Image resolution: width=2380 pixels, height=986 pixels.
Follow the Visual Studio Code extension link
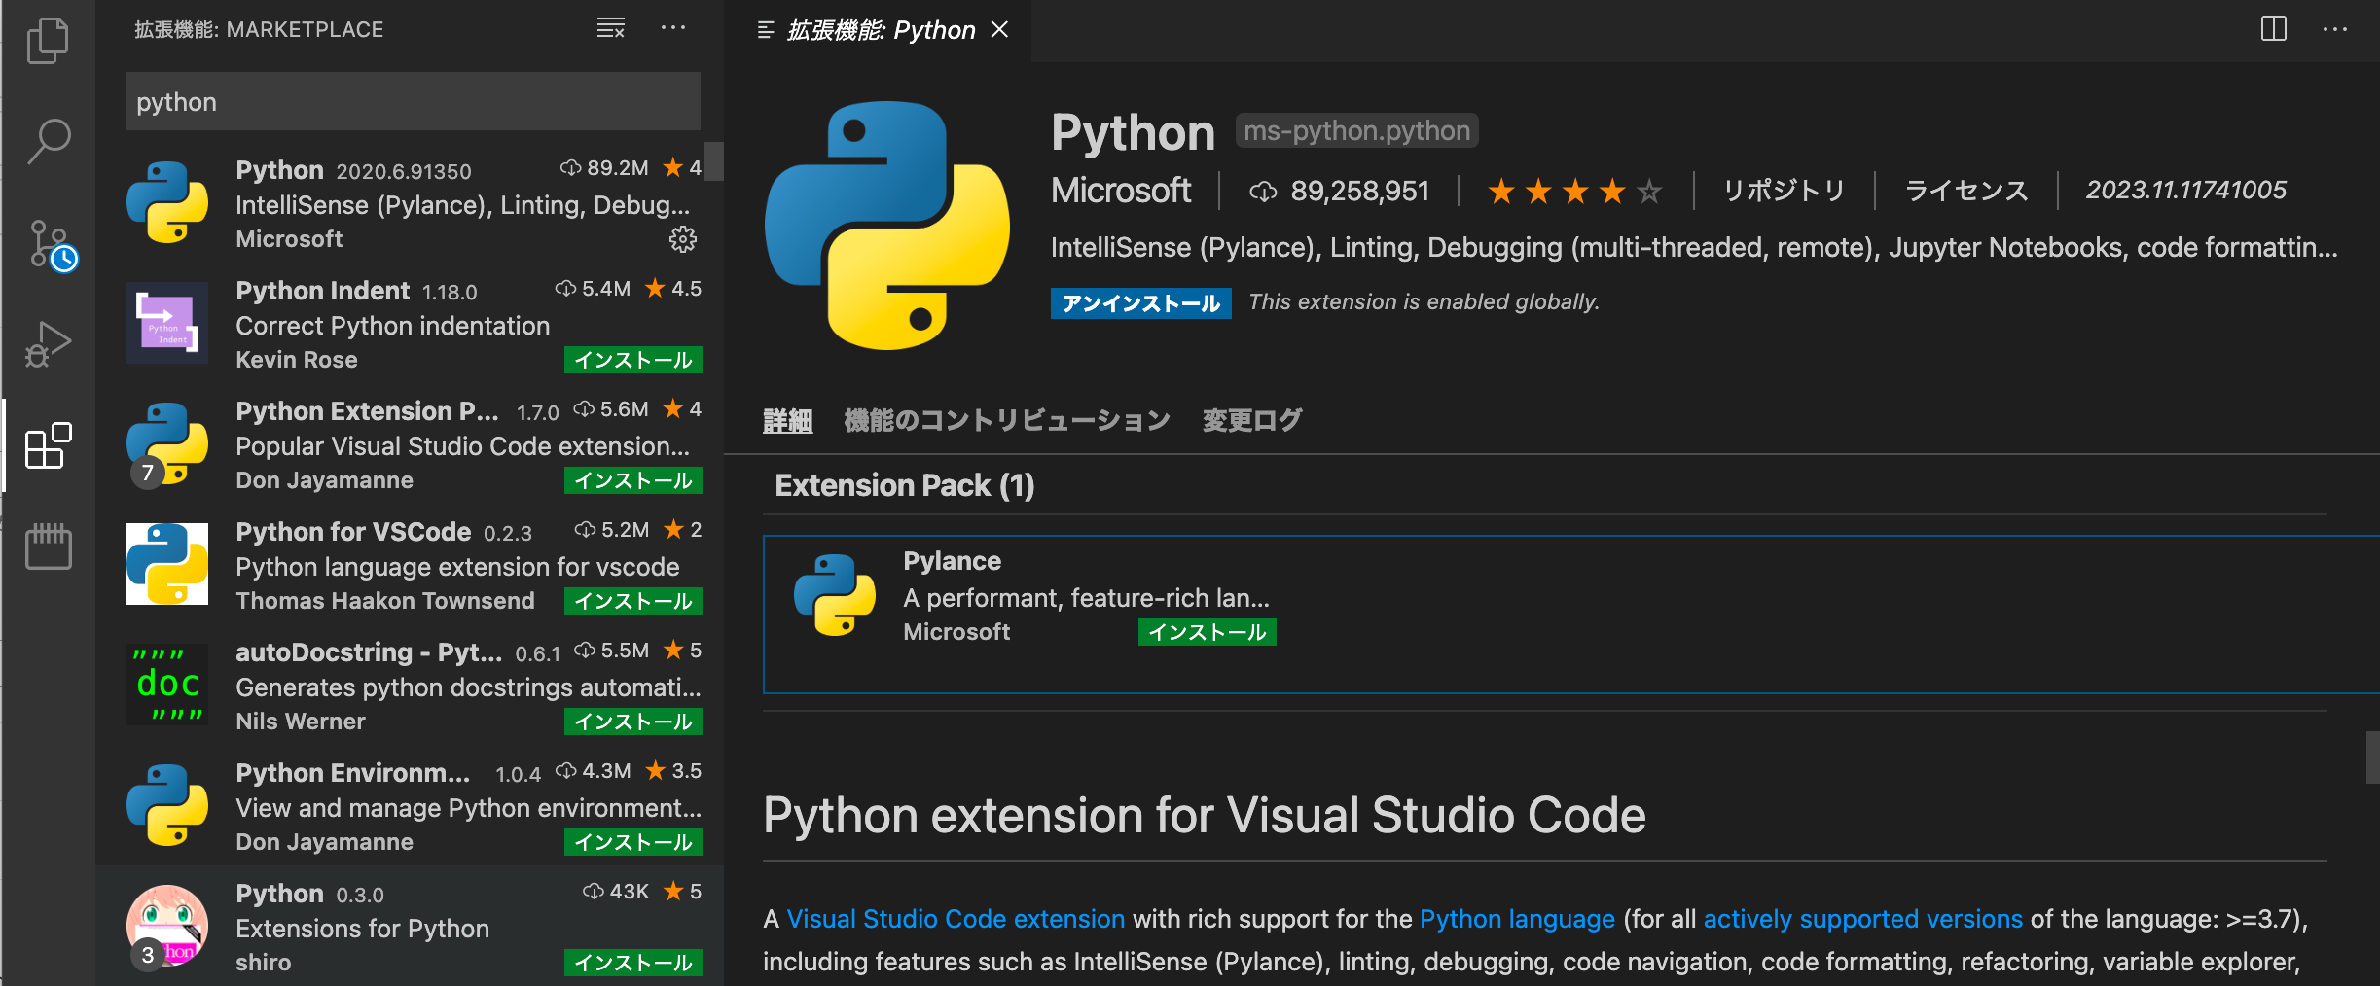pos(956,919)
